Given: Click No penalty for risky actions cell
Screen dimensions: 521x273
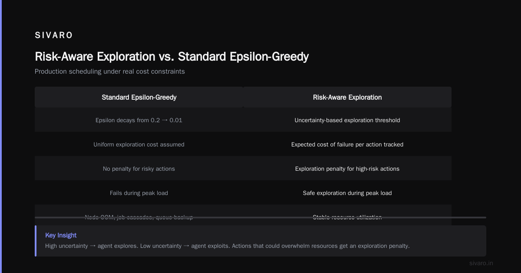Looking at the screenshot, I should coord(139,169).
